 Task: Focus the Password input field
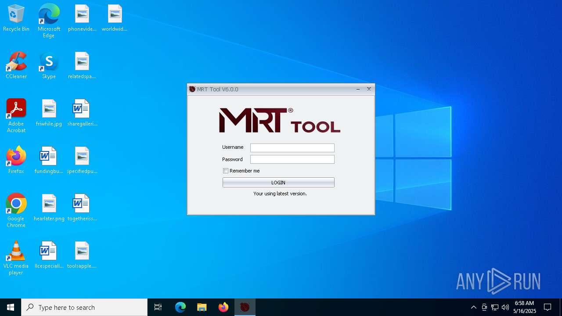pos(292,159)
